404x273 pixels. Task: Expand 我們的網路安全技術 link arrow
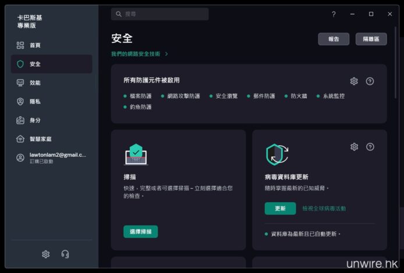click(166, 54)
